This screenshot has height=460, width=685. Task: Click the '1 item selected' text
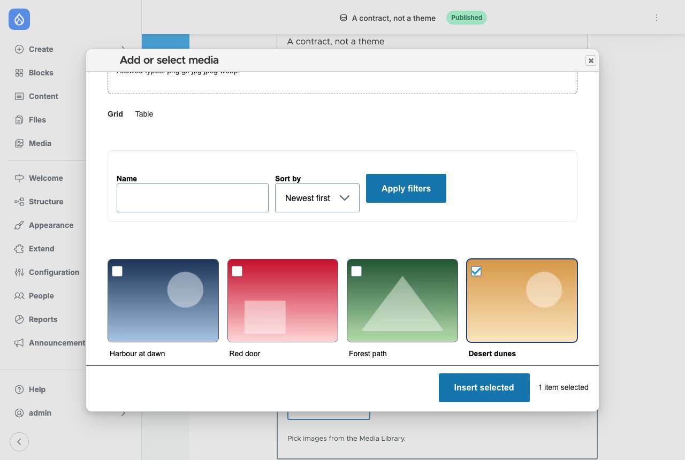pyautogui.click(x=564, y=387)
